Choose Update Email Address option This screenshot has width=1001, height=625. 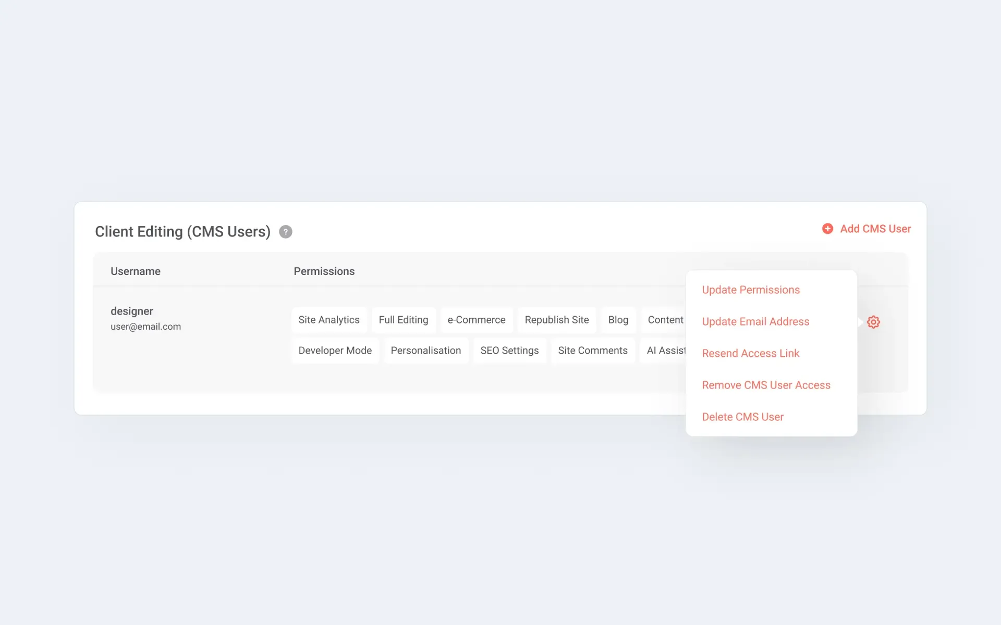(x=755, y=321)
